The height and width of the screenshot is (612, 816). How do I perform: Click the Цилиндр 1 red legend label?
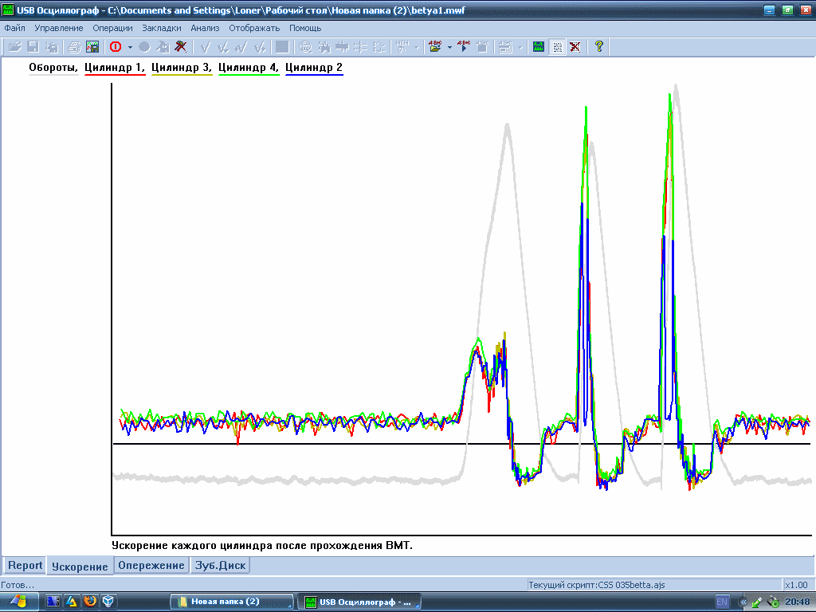(115, 68)
